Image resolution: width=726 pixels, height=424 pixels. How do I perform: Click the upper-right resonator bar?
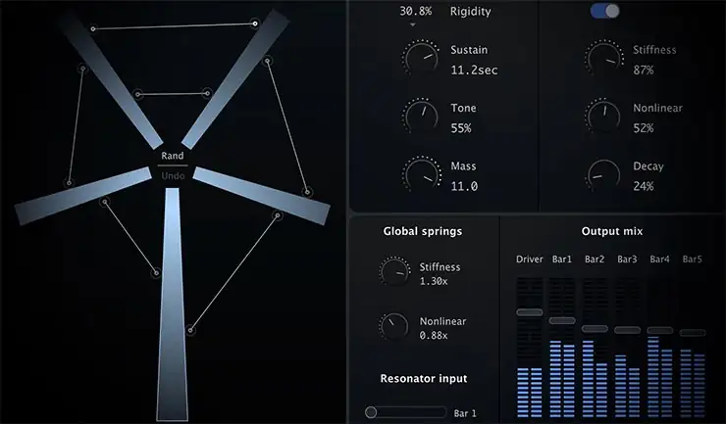click(x=236, y=77)
